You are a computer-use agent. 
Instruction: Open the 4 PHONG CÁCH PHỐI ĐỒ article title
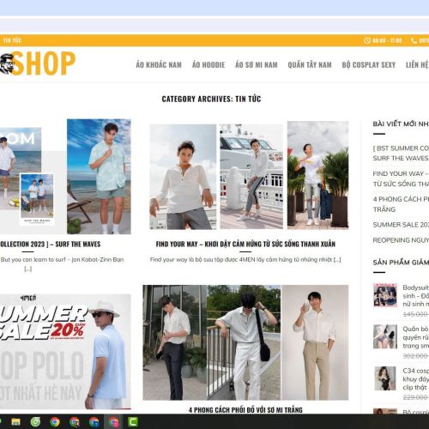click(245, 410)
